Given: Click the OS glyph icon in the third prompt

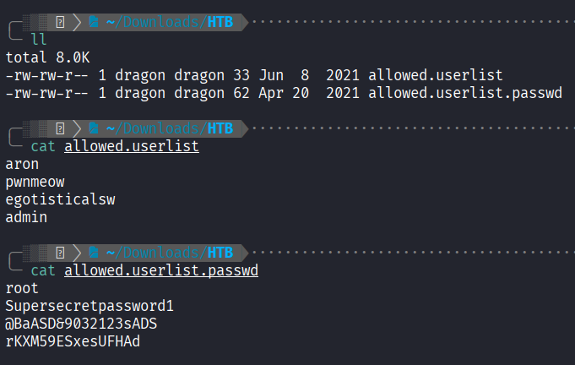Looking at the screenshot, I should [x=60, y=253].
